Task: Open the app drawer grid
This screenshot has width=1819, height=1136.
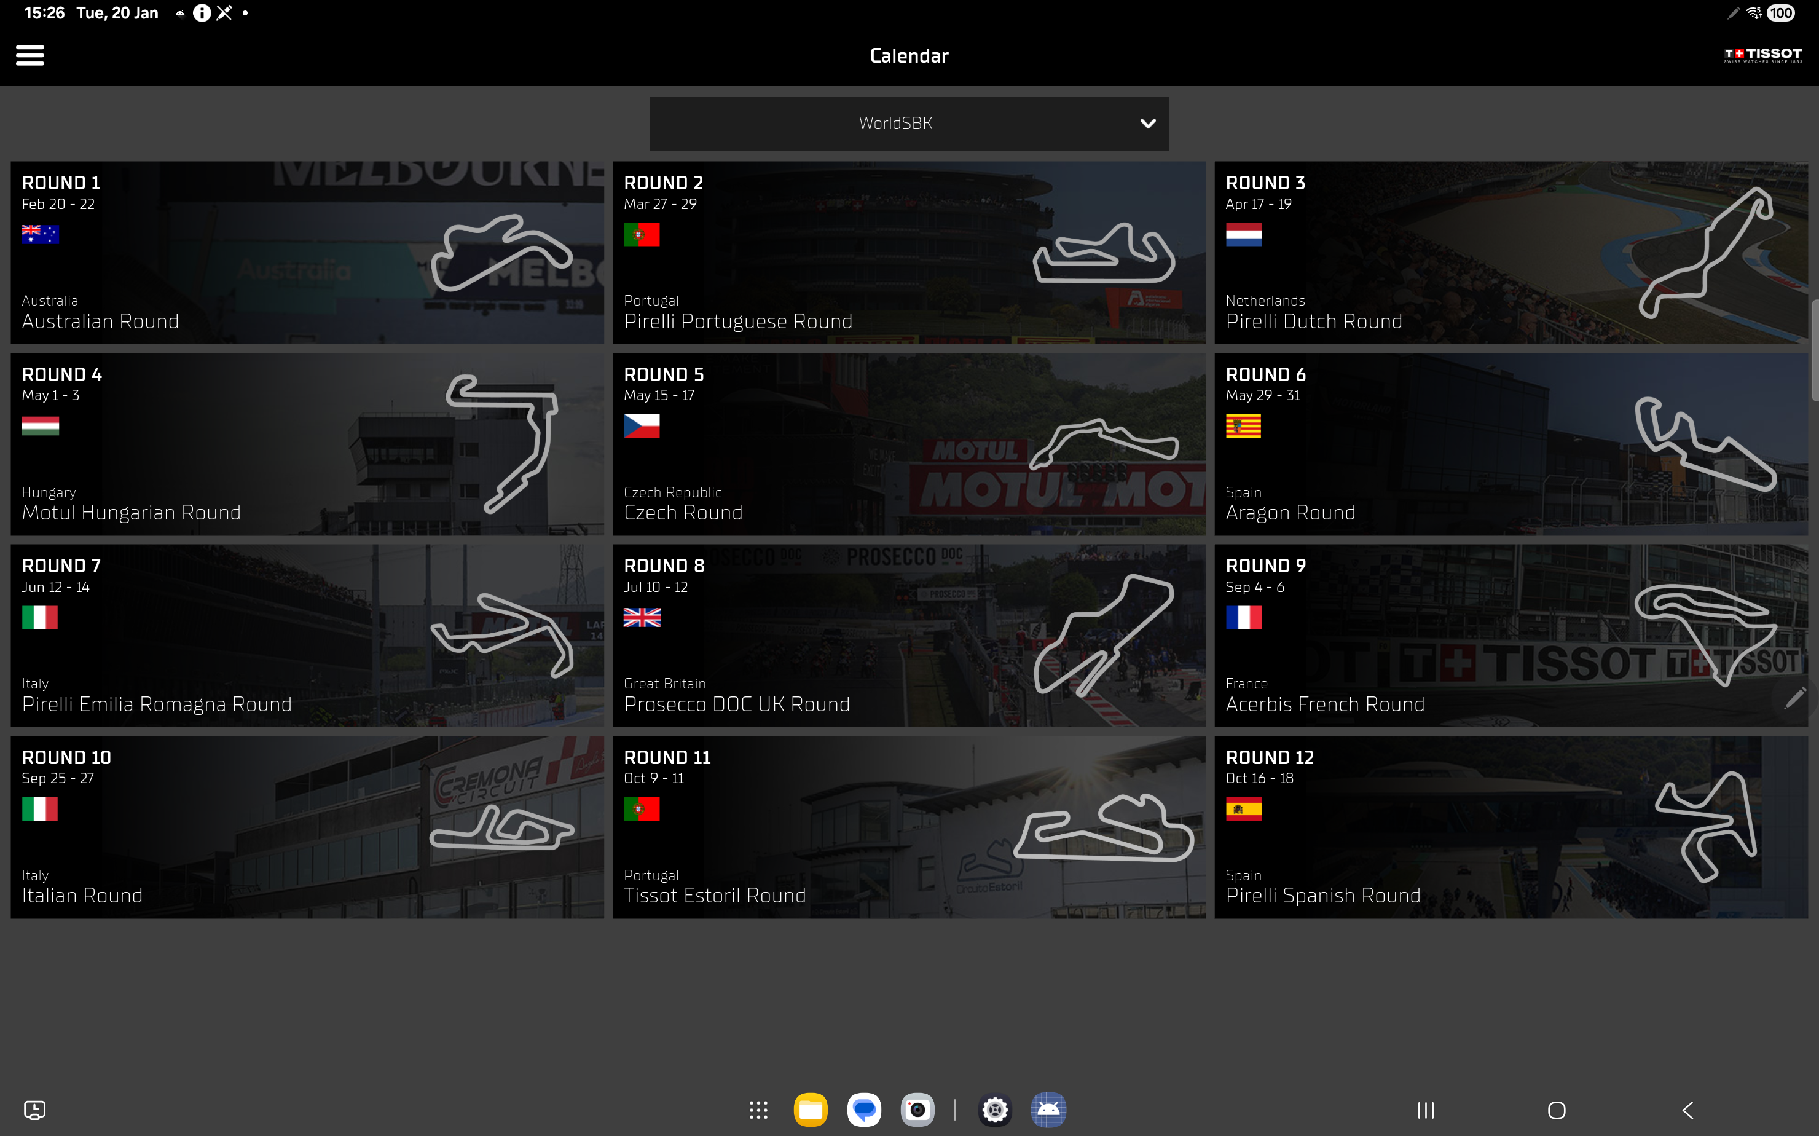Action: click(758, 1110)
